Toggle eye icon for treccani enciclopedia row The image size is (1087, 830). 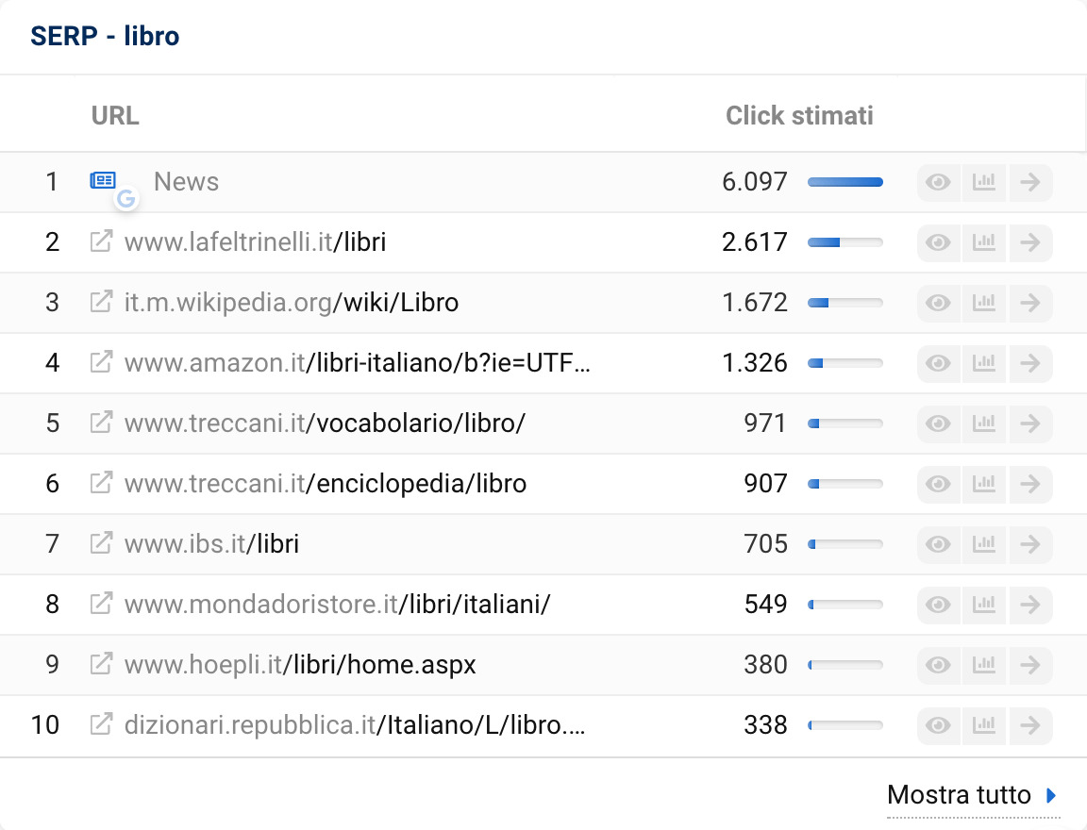[938, 484]
